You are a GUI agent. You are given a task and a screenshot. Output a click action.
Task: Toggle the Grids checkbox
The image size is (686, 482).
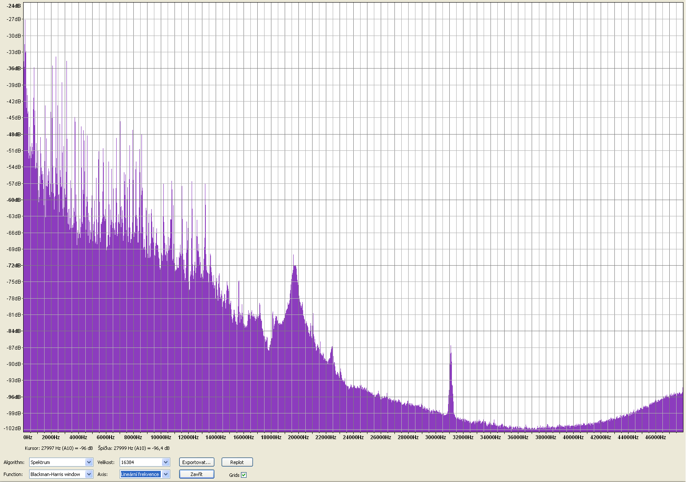click(x=244, y=475)
